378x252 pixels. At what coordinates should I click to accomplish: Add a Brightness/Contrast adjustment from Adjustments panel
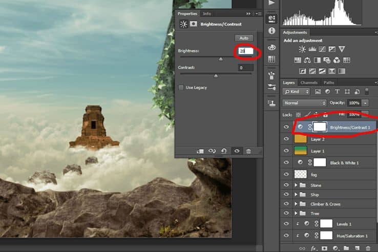[x=302, y=49]
